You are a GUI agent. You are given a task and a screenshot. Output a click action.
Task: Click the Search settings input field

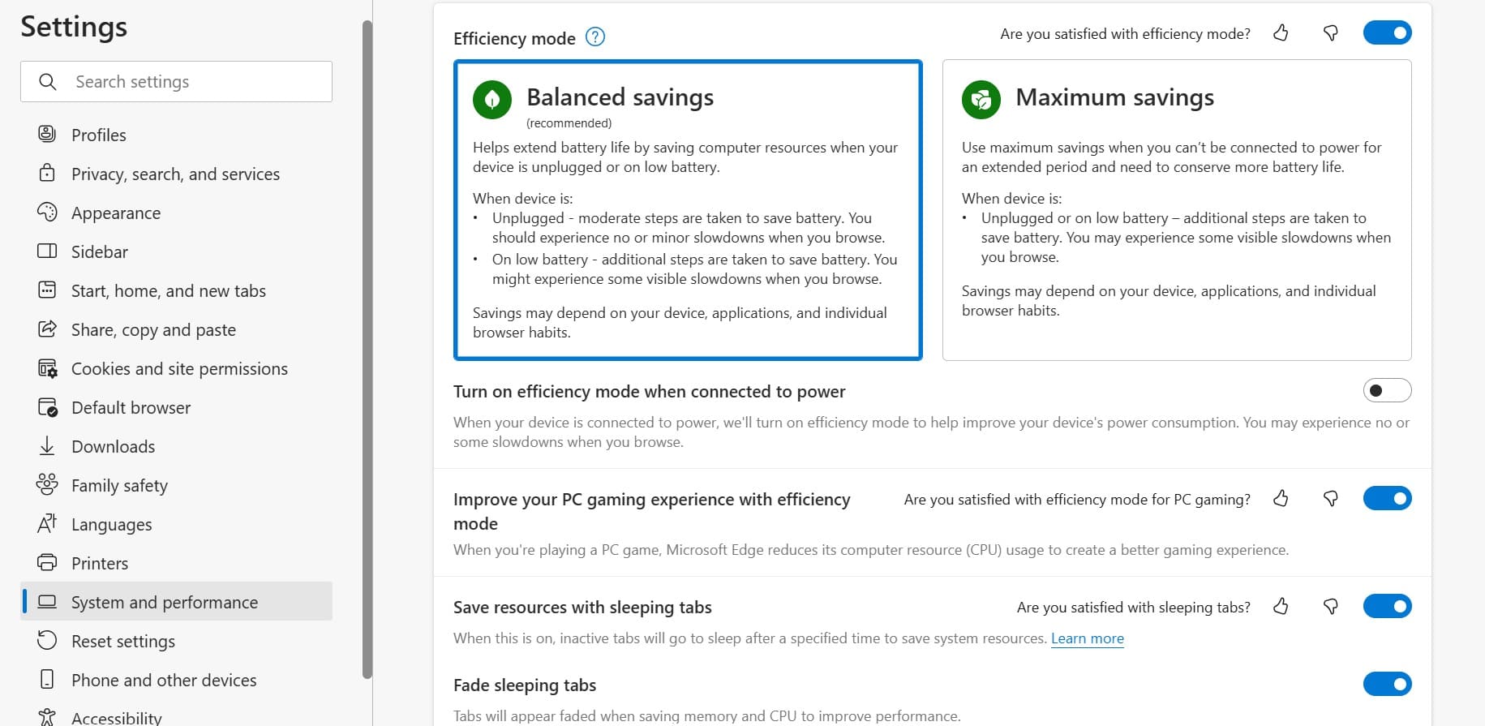click(195, 82)
